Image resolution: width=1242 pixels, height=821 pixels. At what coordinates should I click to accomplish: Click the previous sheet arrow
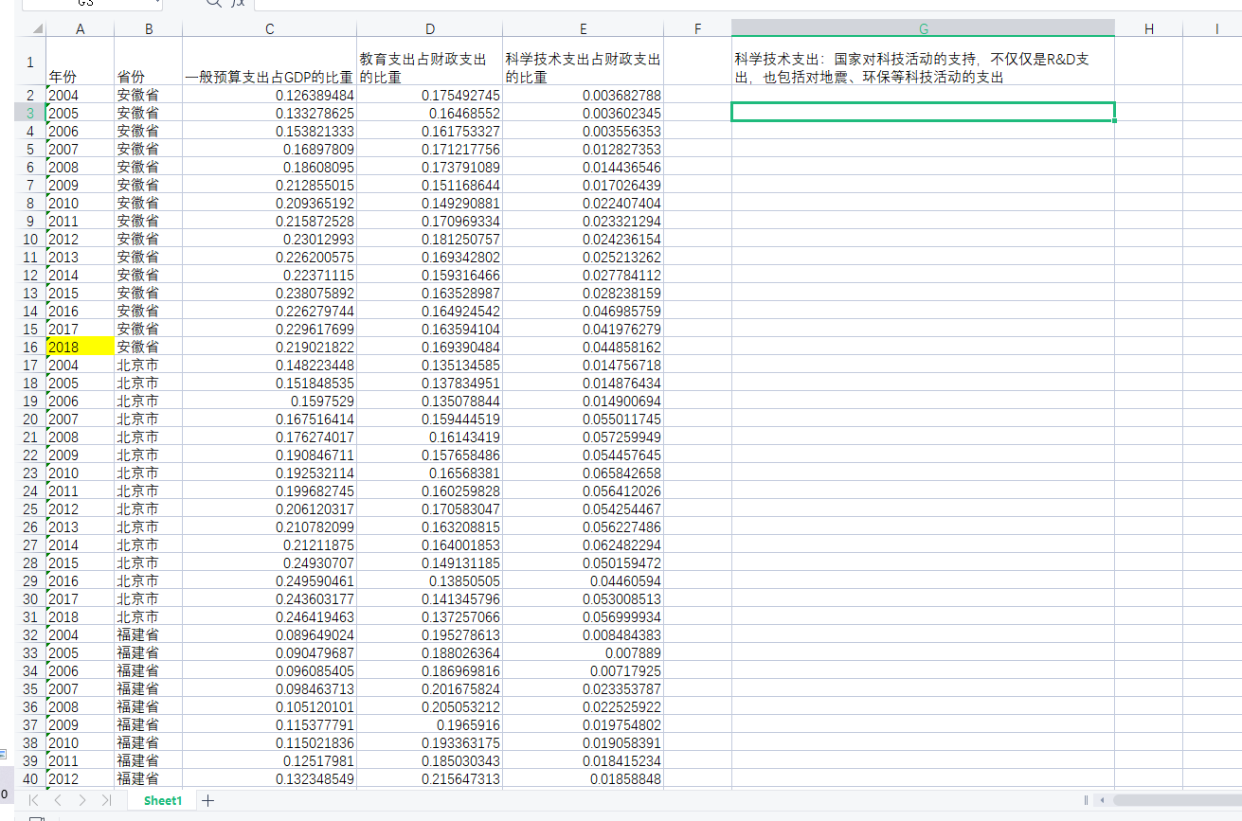[x=58, y=800]
